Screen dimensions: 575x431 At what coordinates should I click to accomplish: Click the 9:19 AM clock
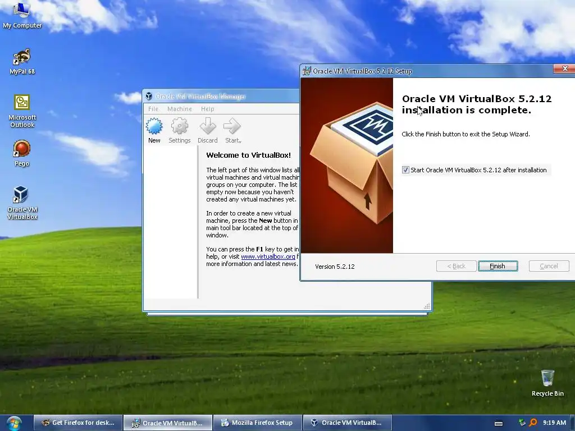tap(554, 423)
